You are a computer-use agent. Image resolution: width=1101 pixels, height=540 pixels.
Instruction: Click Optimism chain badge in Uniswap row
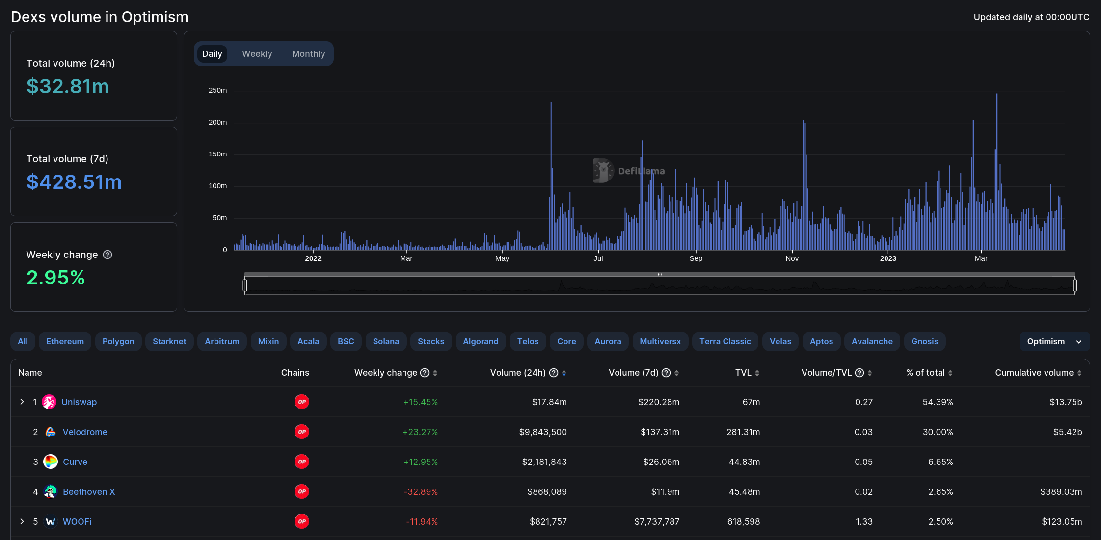click(302, 402)
